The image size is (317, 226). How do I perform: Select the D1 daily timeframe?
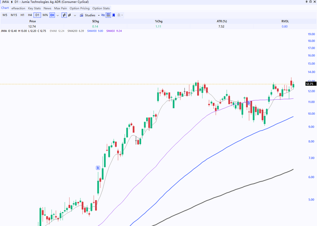(37, 15)
